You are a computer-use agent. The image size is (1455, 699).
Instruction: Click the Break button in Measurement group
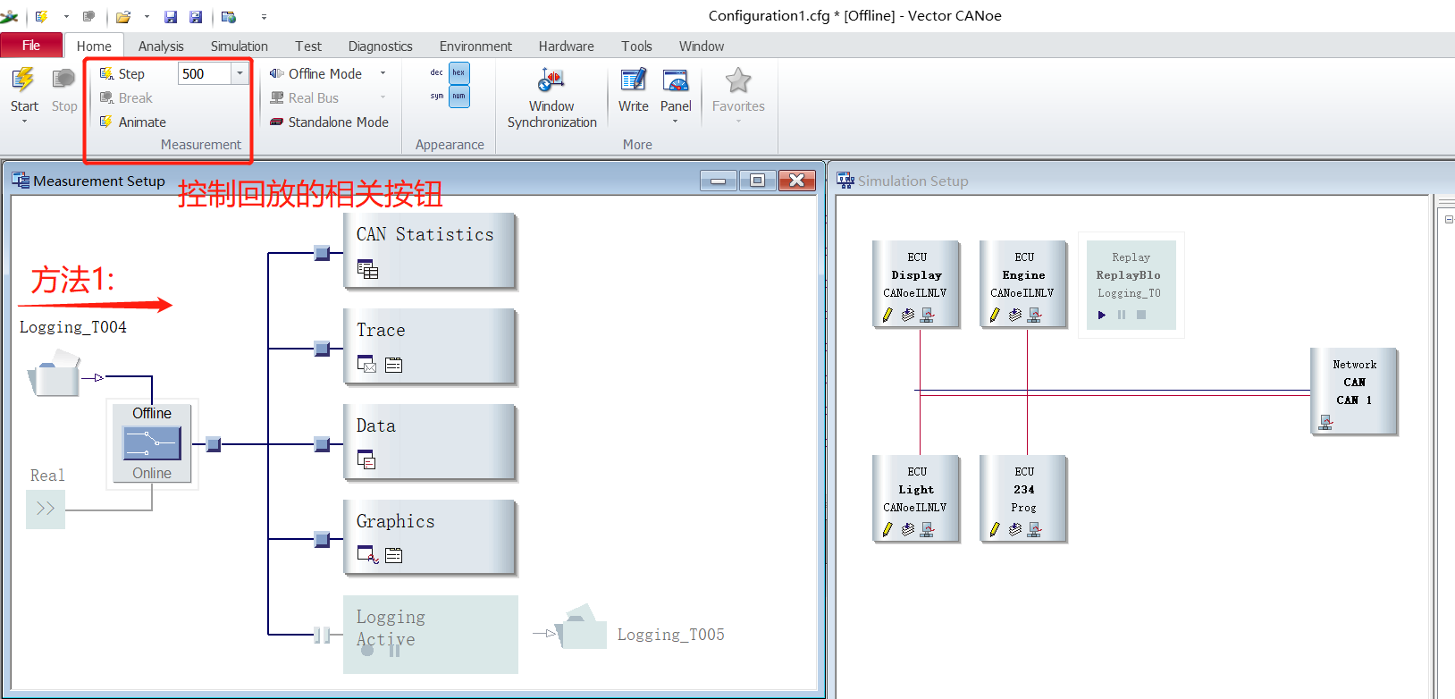(126, 97)
